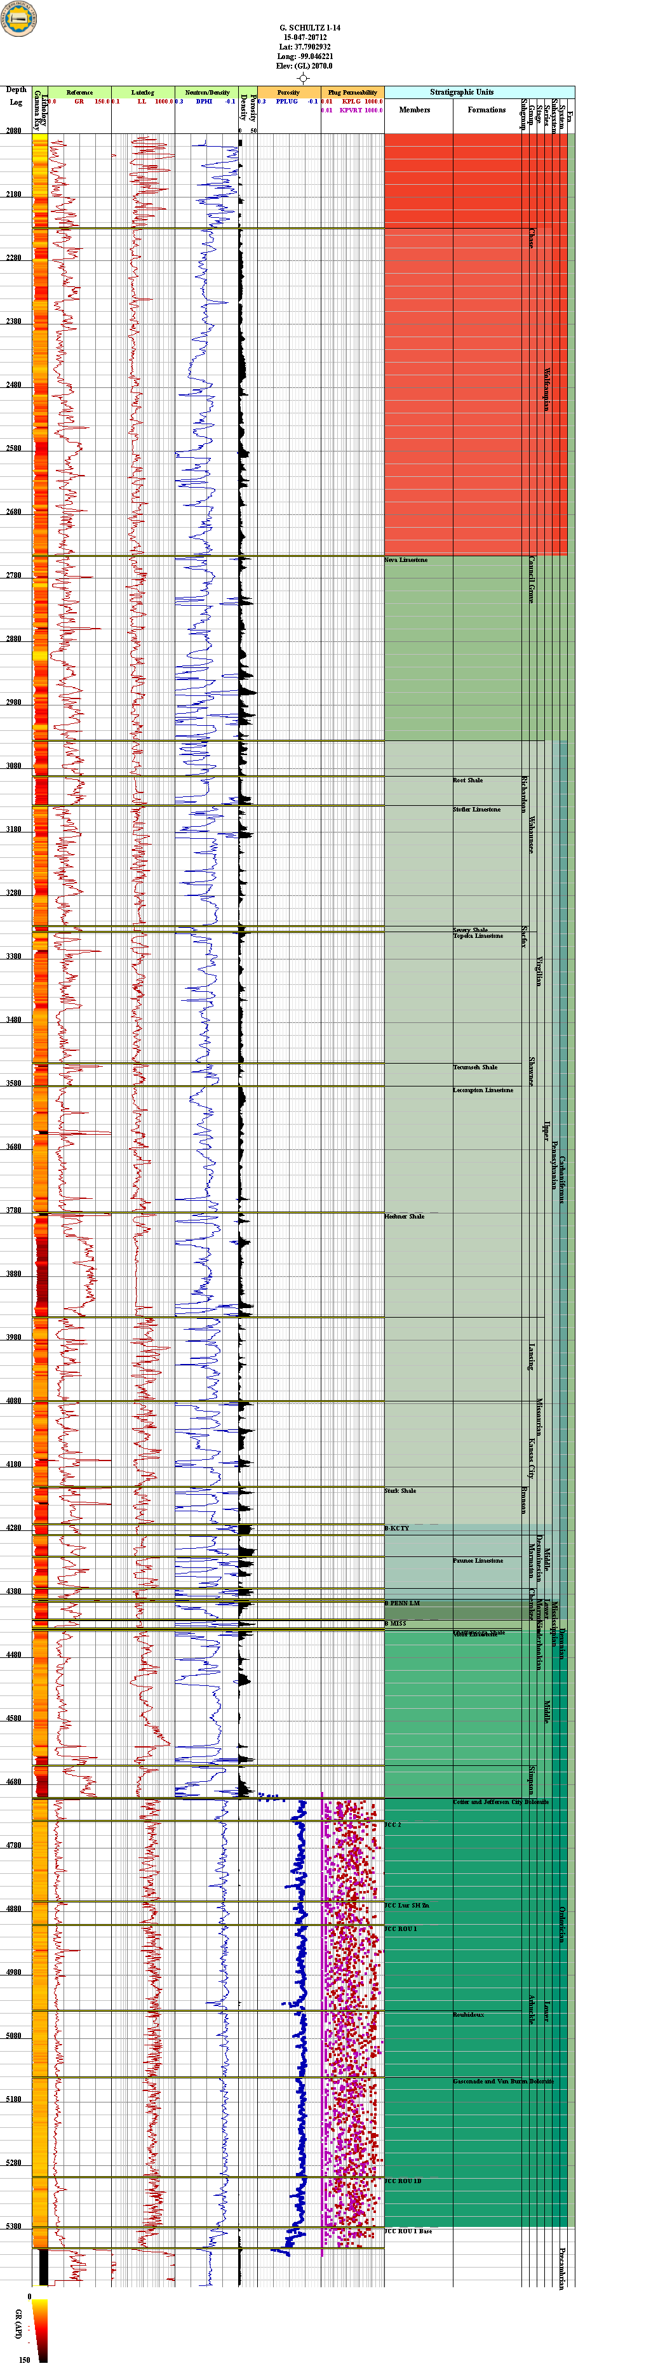651x2366 pixels.
Task: Click the Neutron/Density track header
Action: (206, 93)
